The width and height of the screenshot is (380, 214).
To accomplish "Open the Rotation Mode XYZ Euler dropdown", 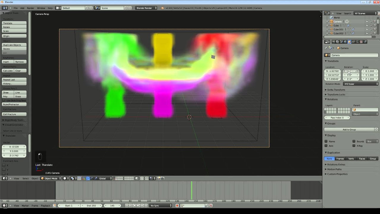I will coord(361,84).
